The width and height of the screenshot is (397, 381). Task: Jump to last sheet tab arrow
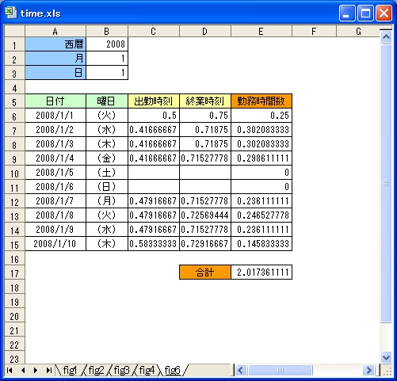coord(48,371)
